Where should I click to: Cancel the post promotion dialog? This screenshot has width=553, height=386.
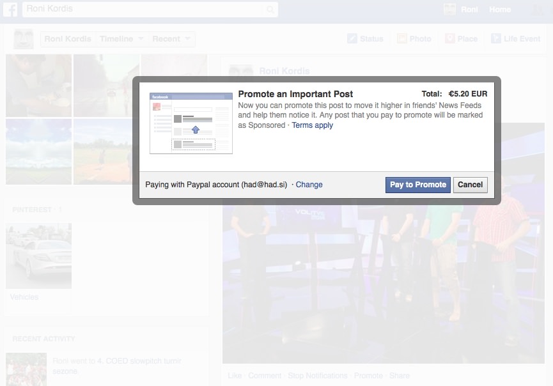[x=470, y=185]
